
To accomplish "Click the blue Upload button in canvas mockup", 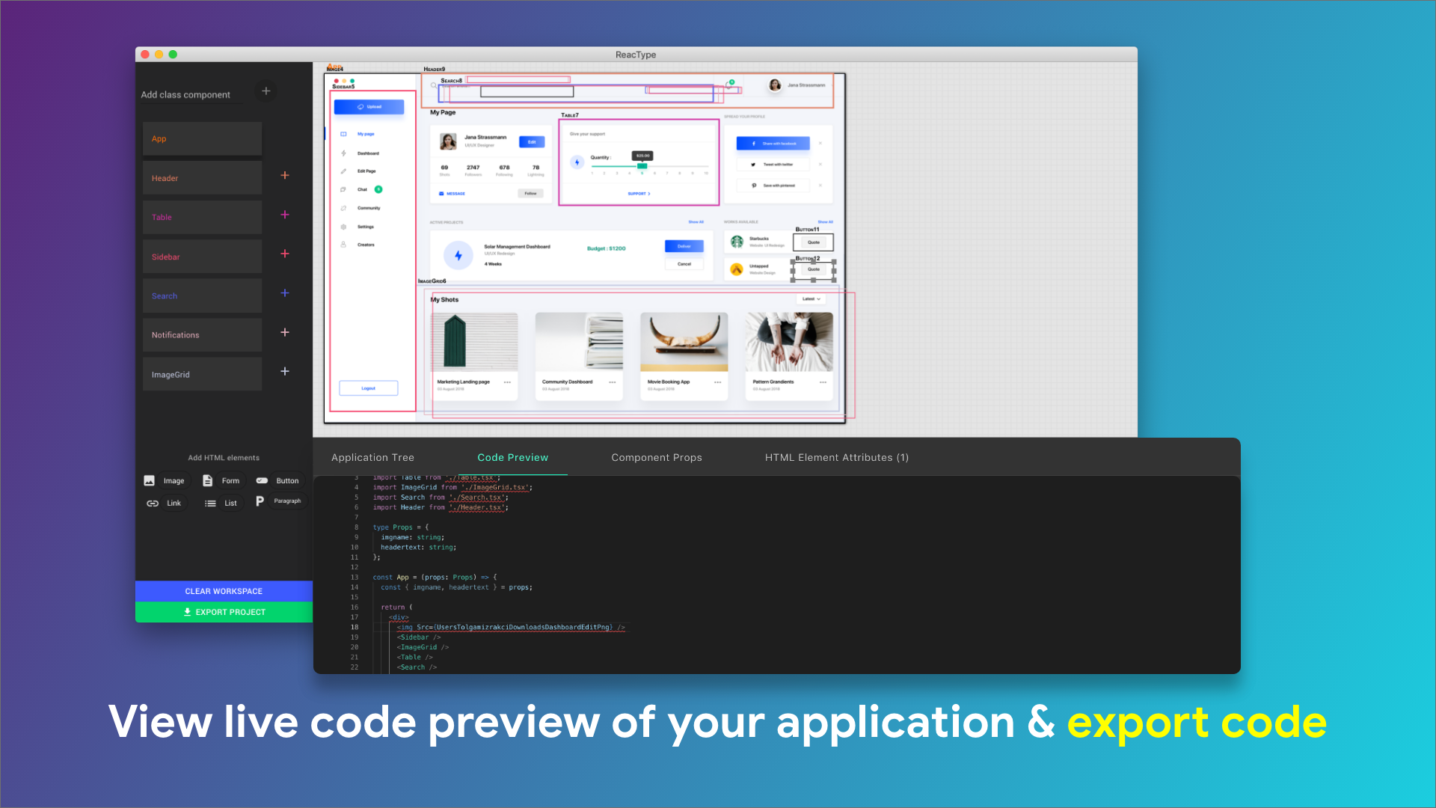I will 369,107.
